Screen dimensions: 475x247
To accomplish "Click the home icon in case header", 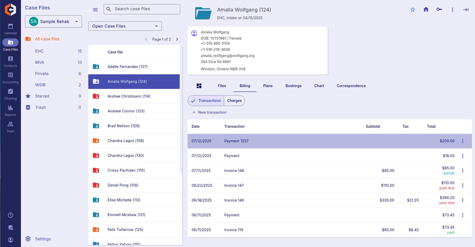I will pyautogui.click(x=426, y=9).
